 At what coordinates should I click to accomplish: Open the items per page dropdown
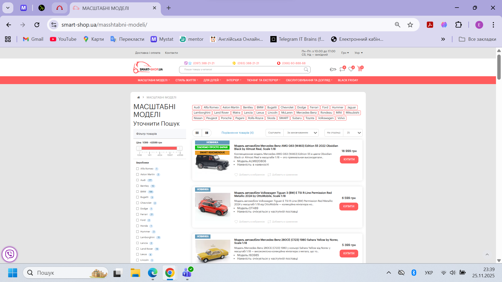(353, 133)
